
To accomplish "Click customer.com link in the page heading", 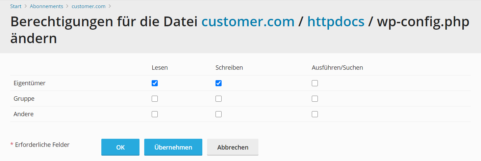I will (248, 22).
